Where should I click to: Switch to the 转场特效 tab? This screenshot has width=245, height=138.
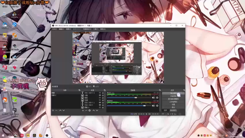173,110
